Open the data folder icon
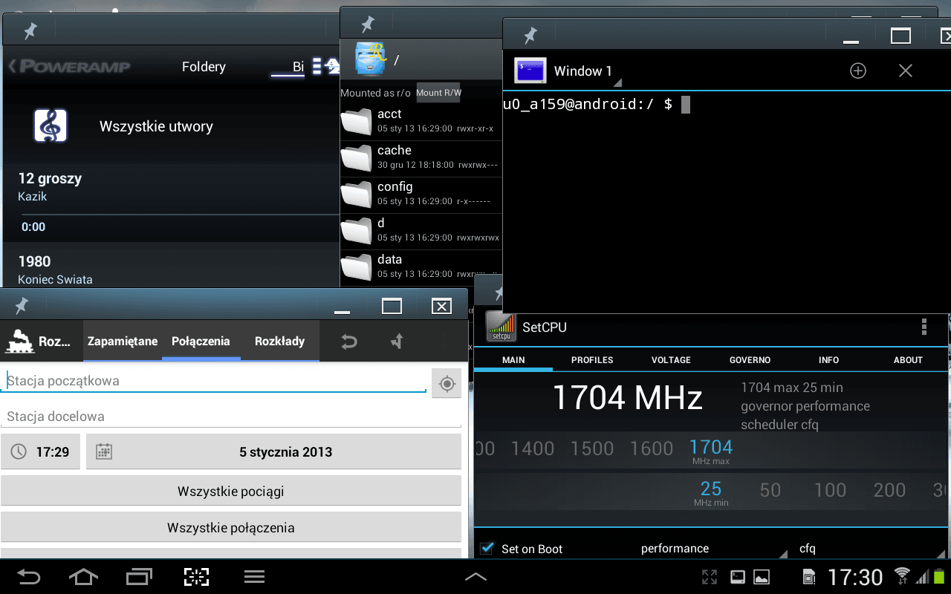This screenshot has width=951, height=594. click(x=357, y=267)
